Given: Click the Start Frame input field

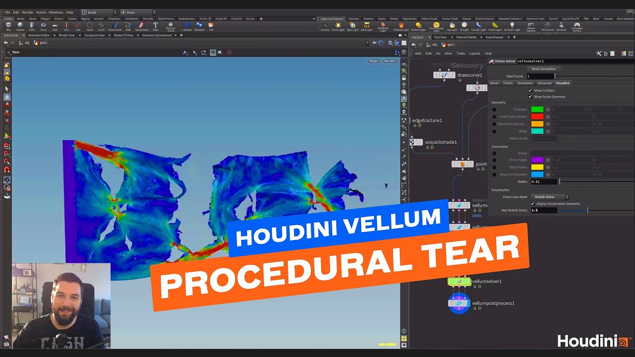Looking at the screenshot, I should click(540, 76).
